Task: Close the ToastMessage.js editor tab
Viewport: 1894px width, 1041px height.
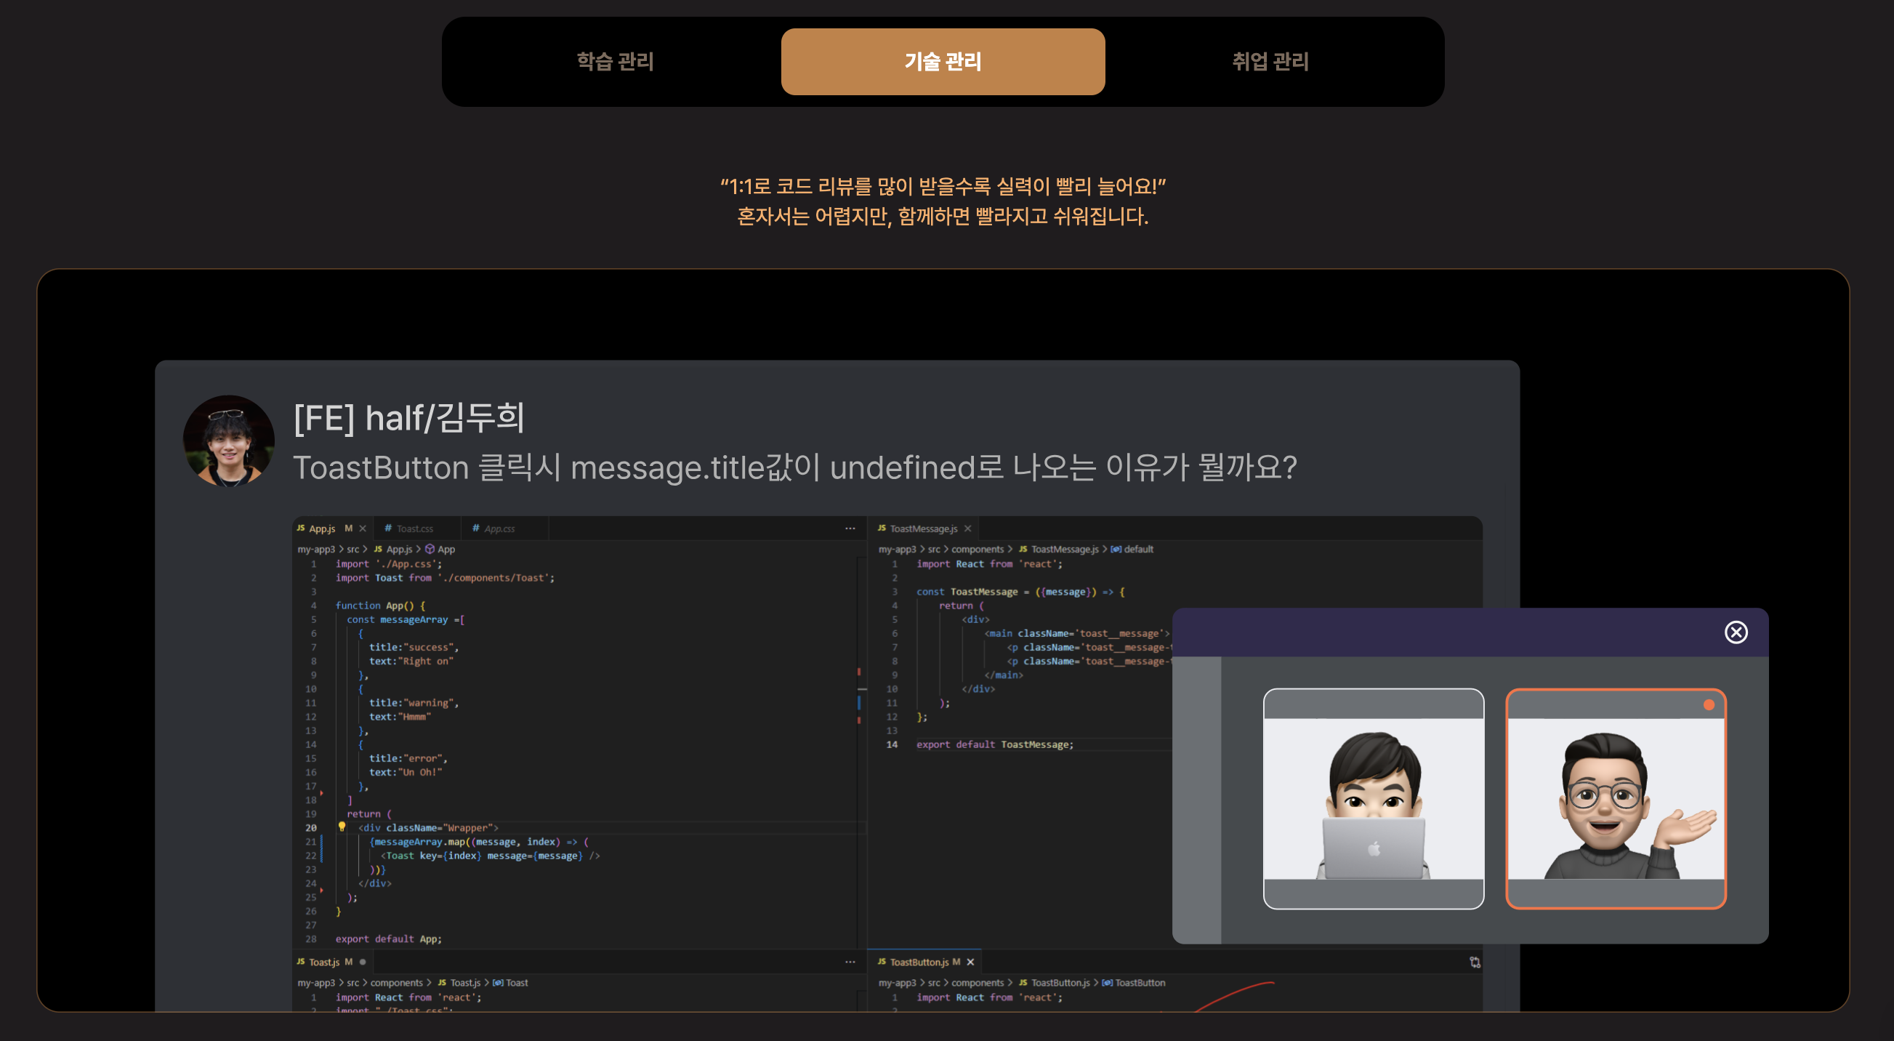Action: click(967, 528)
